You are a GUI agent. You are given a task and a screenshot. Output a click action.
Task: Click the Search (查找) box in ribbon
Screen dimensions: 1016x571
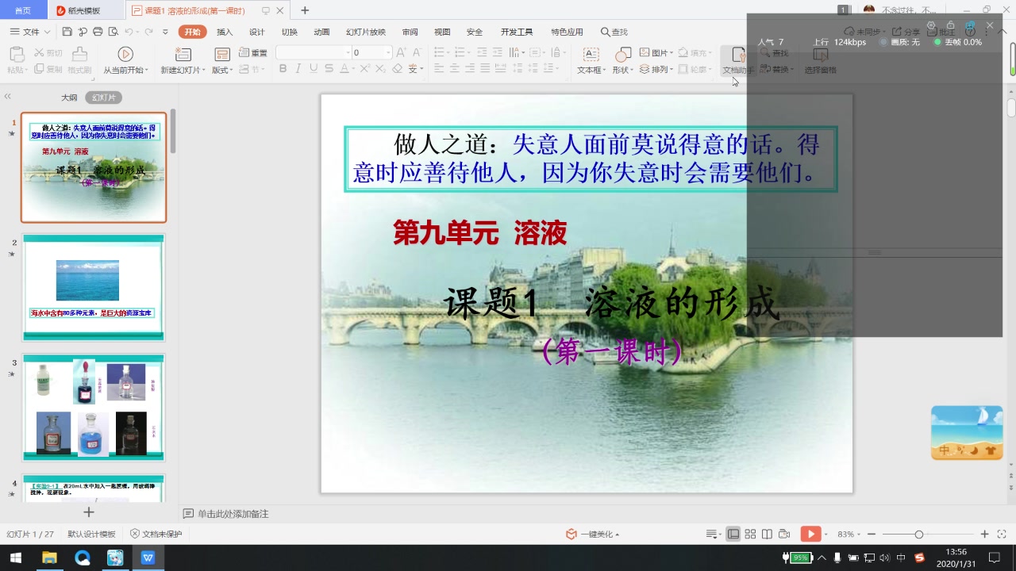pos(614,32)
